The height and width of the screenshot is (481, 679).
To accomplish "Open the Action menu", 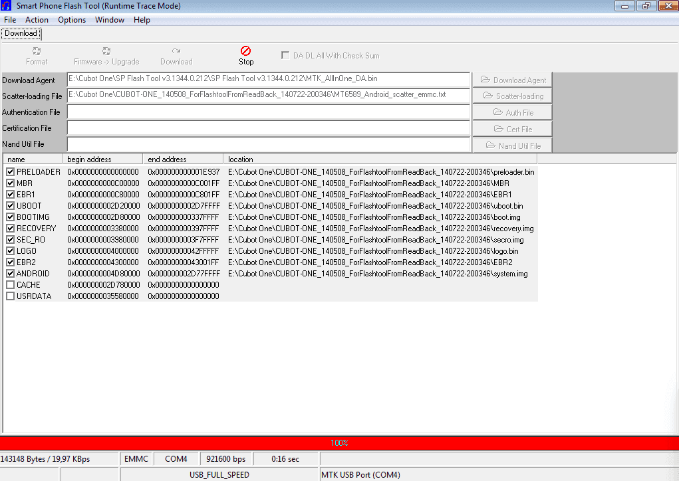I will 37,20.
